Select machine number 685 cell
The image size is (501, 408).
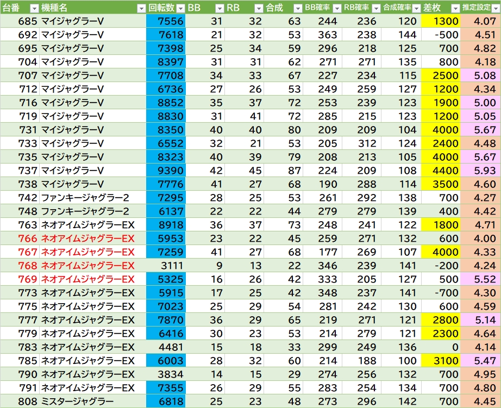(20, 21)
